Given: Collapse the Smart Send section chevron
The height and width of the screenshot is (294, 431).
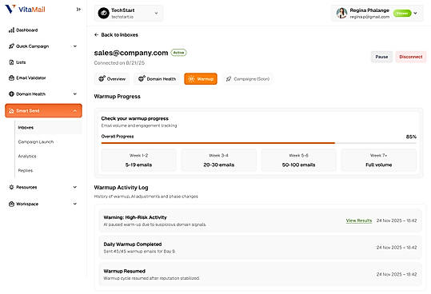Looking at the screenshot, I should (75, 110).
